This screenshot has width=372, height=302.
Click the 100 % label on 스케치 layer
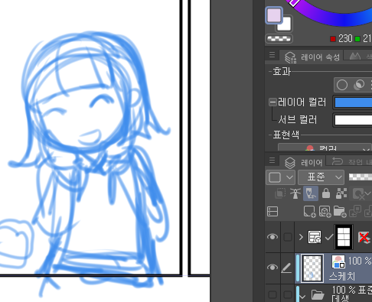coord(359,261)
